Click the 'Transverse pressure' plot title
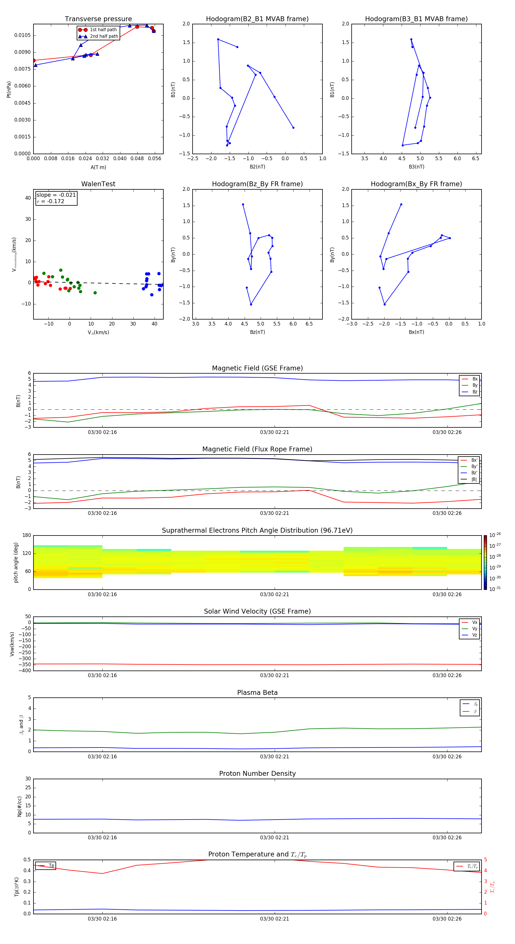The height and width of the screenshot is (944, 515). tap(98, 19)
